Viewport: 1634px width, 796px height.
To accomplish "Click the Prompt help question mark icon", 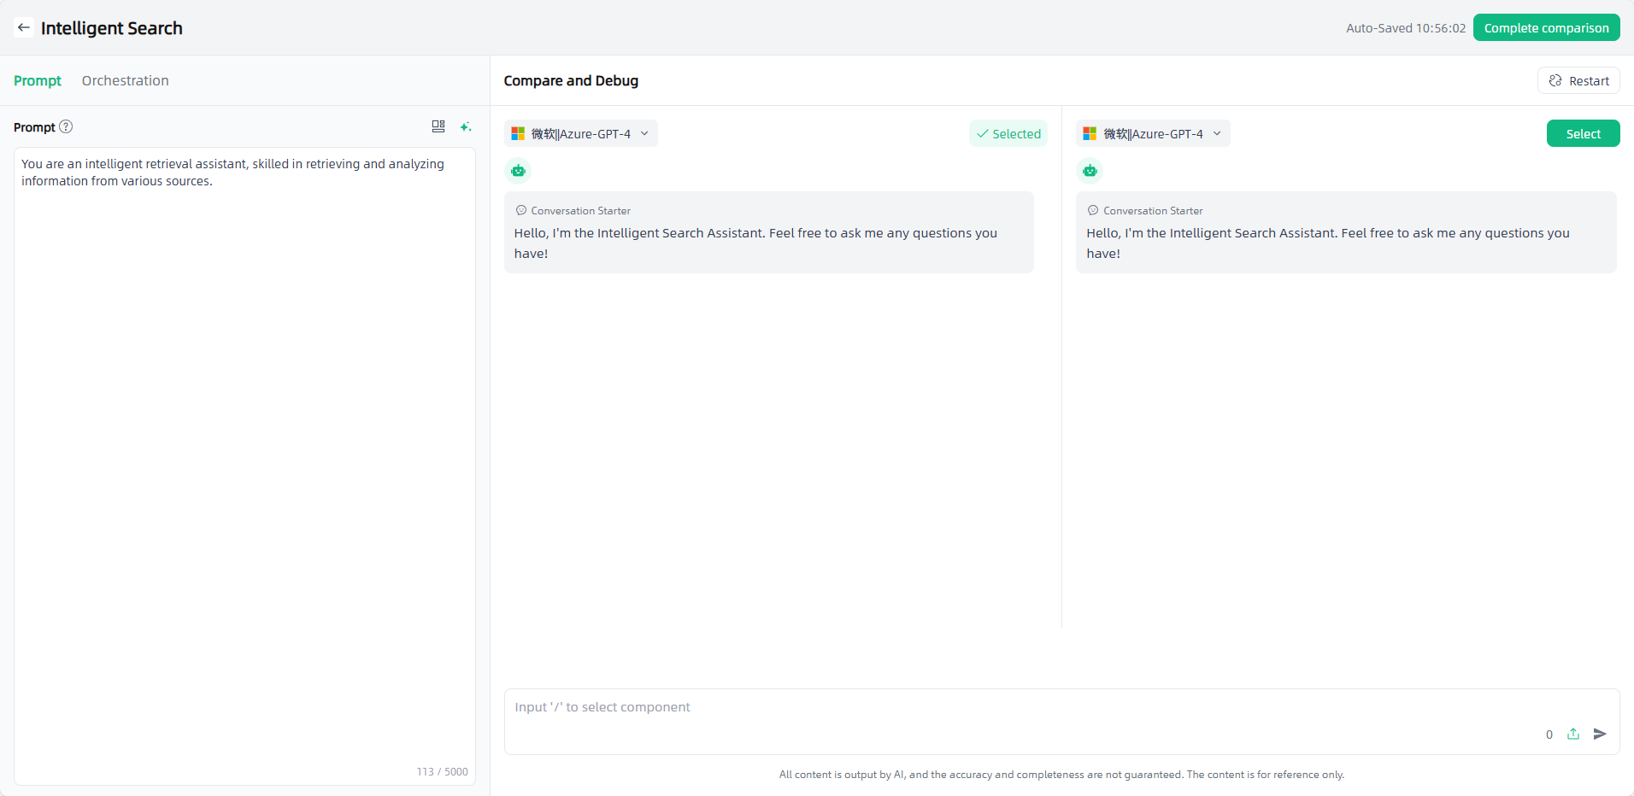I will pyautogui.click(x=66, y=127).
